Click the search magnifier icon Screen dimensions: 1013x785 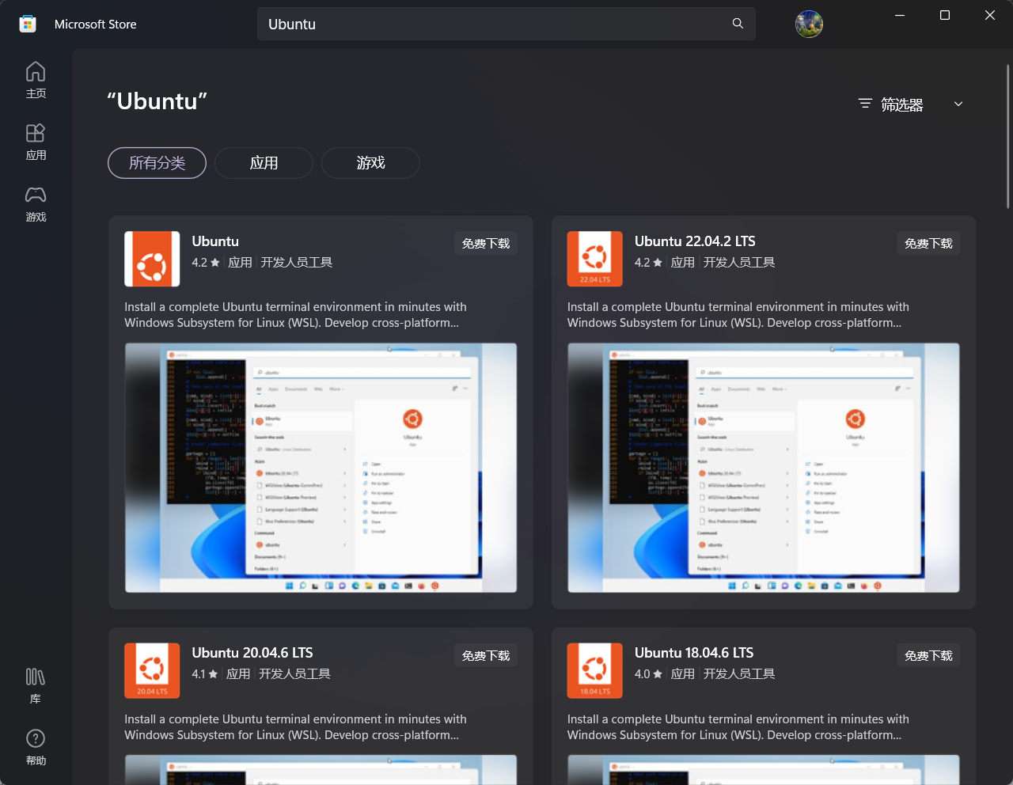point(738,24)
